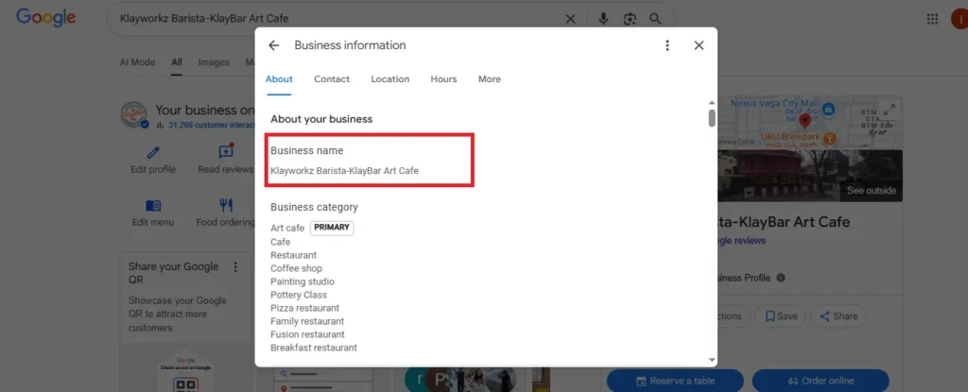Click the dialog scrollbar thumb
Viewport: 968px width, 392px height.
[x=712, y=118]
